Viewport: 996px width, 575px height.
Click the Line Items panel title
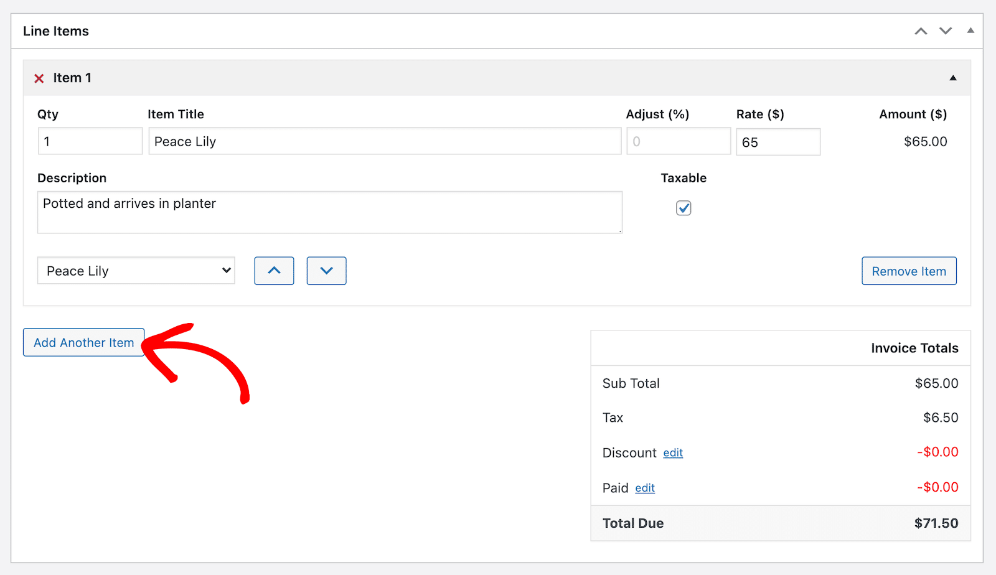[x=56, y=31]
